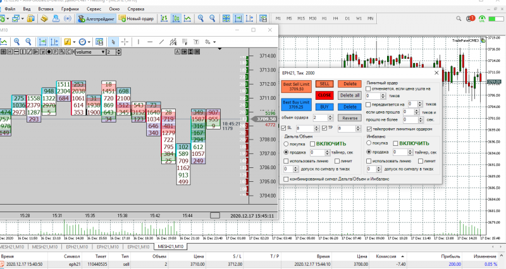Check 'отменяется, если цена ушла на' option
Screen dimensions: 506x269
(x=368, y=88)
